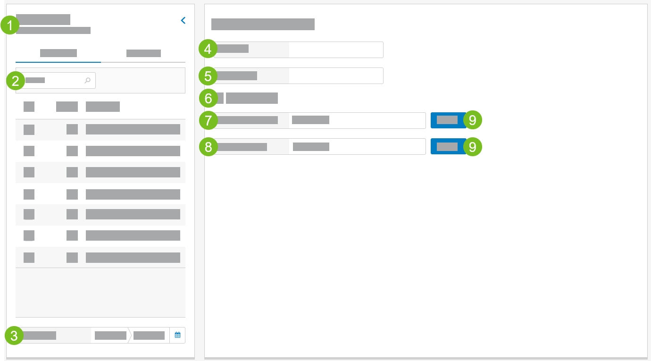Click the green callout badge numbered 3
The image size is (651, 361).
[x=14, y=336]
